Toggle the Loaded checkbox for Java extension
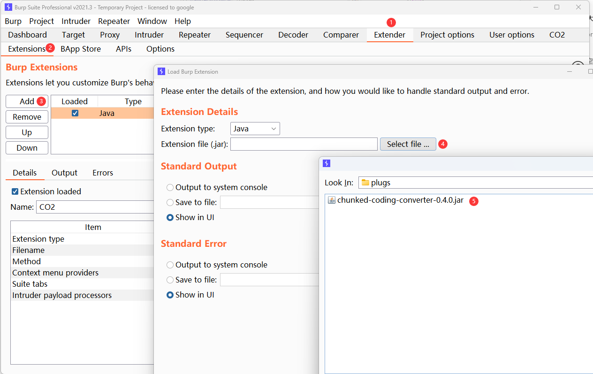The image size is (593, 374). (x=75, y=113)
